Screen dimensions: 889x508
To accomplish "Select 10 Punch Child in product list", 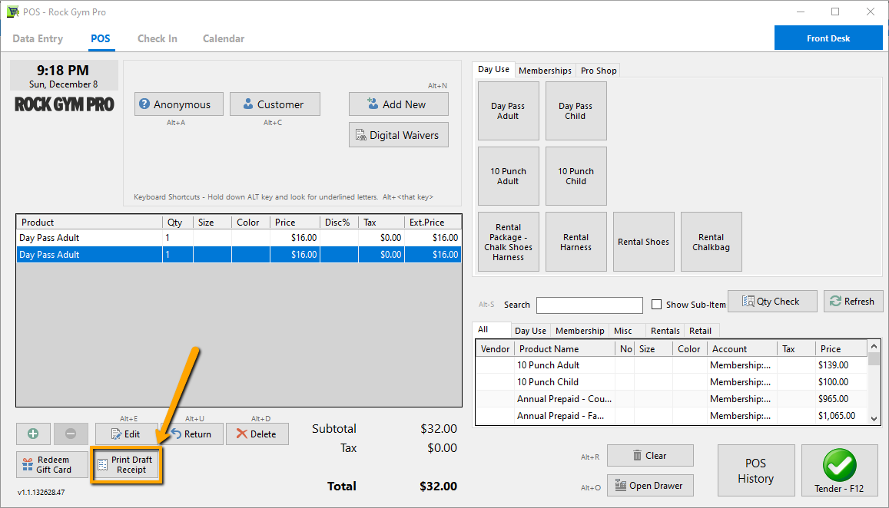I will tap(672, 382).
